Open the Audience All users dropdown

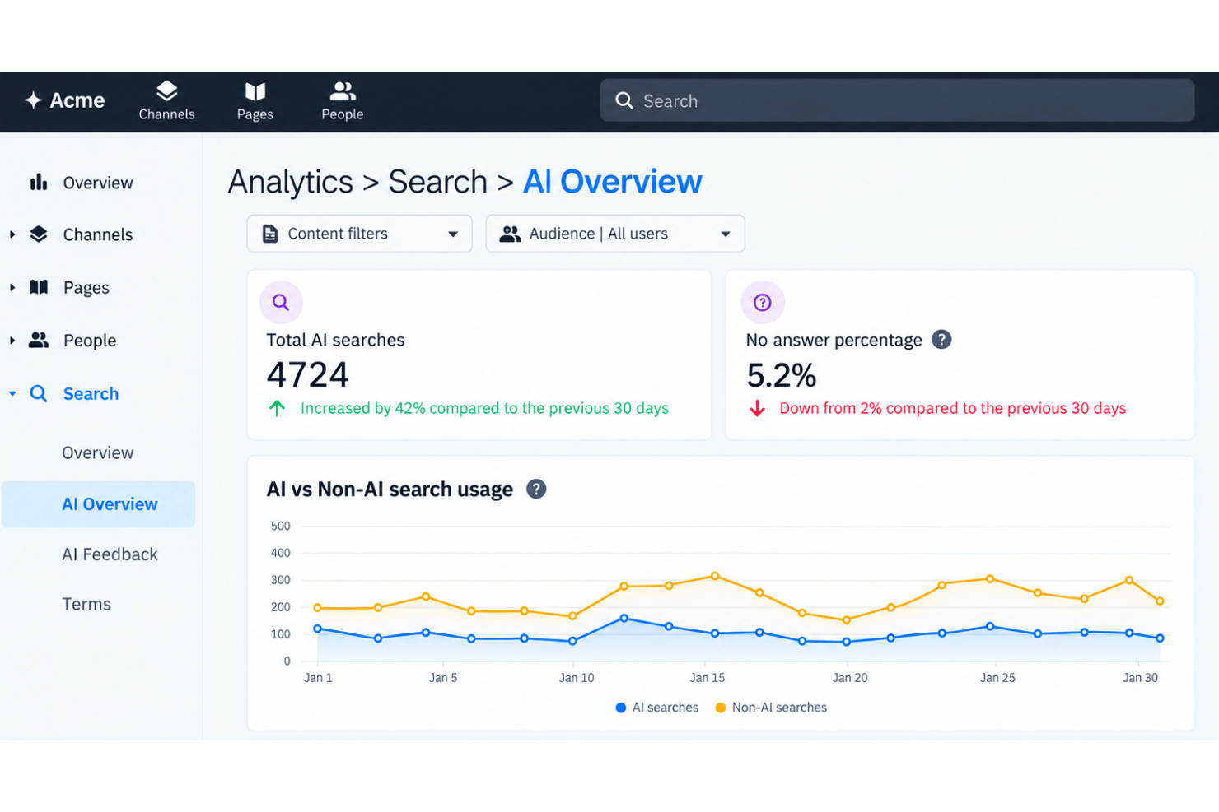tap(615, 234)
